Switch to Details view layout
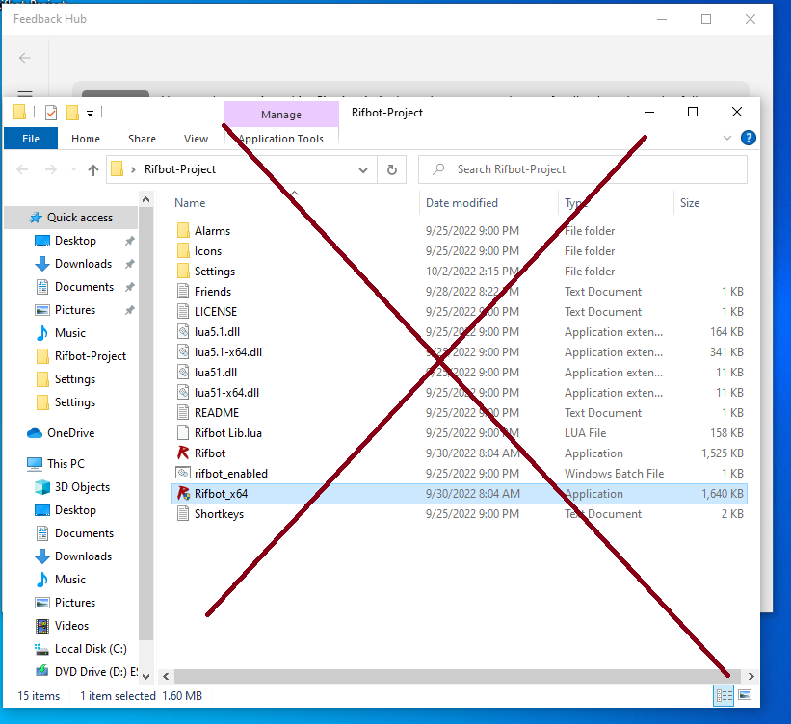This screenshot has width=791, height=724. (x=724, y=696)
